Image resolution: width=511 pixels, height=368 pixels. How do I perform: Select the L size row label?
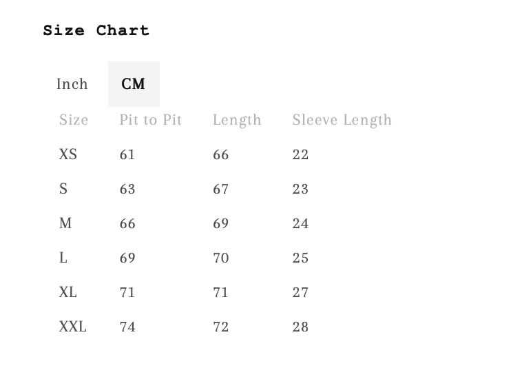[x=63, y=258]
